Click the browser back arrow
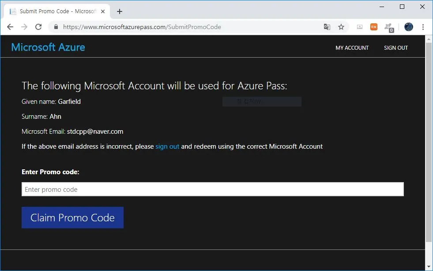Image resolution: width=433 pixels, height=271 pixels. 10,27
